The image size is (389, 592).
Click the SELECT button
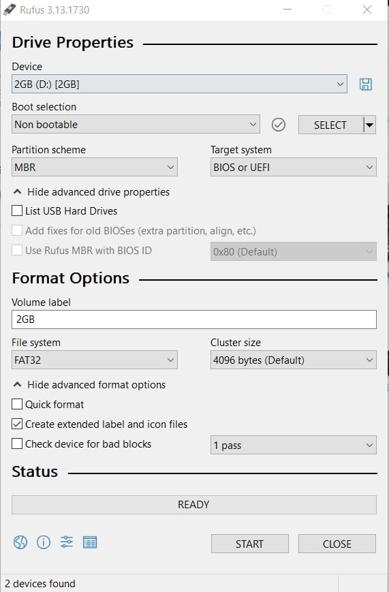pyautogui.click(x=330, y=125)
